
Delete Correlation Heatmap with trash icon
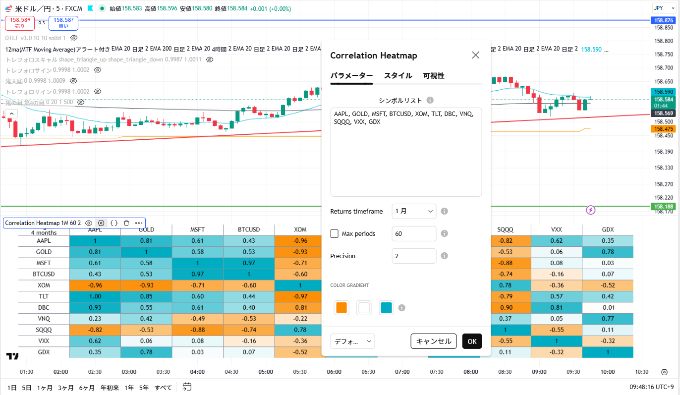coord(126,223)
